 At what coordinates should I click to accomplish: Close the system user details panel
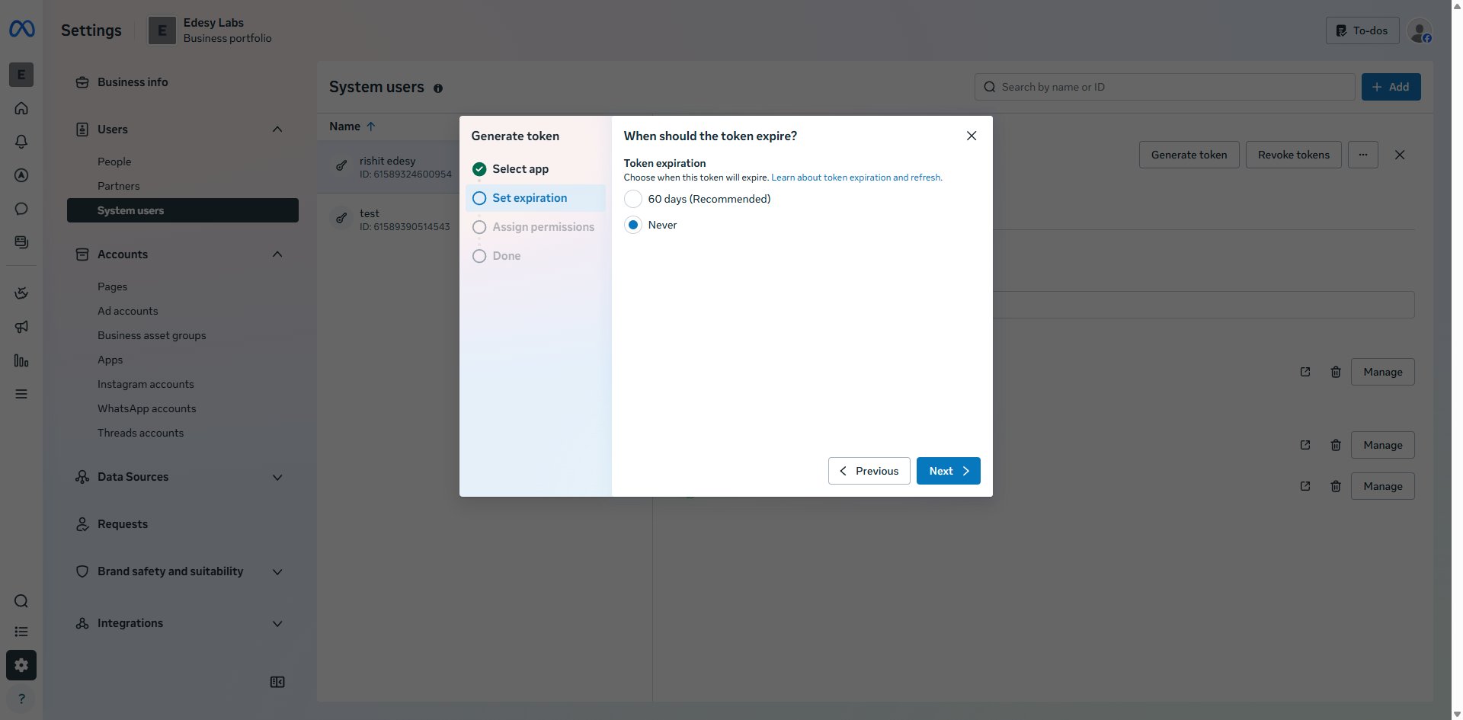click(x=1400, y=155)
